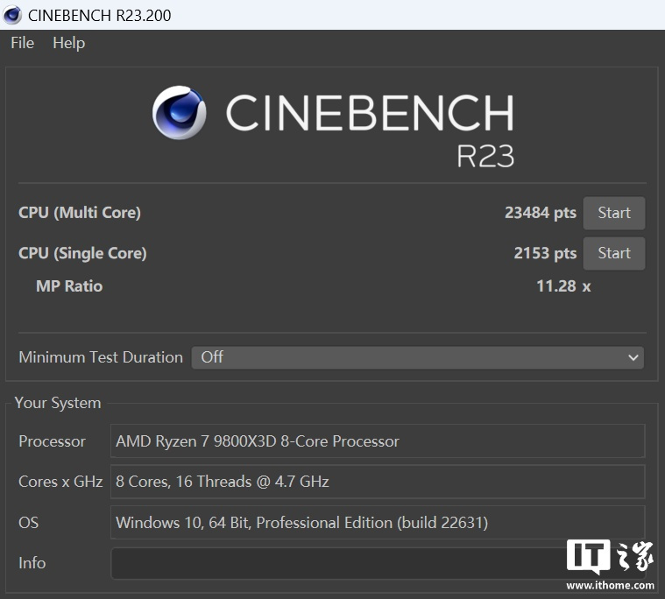This screenshot has width=665, height=599.
Task: Select the Cores x GHz value field
Action: tap(377, 482)
